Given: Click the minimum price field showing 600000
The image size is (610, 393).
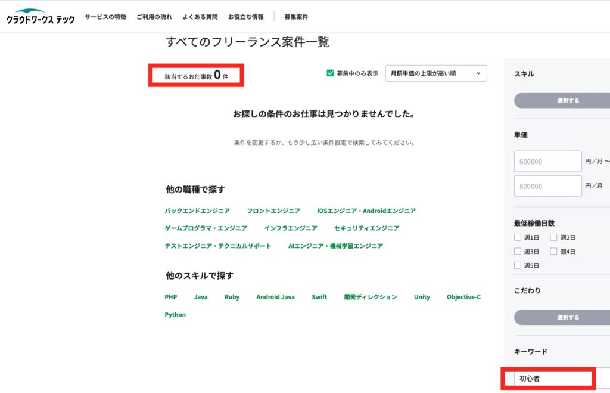Looking at the screenshot, I should coord(547,162).
